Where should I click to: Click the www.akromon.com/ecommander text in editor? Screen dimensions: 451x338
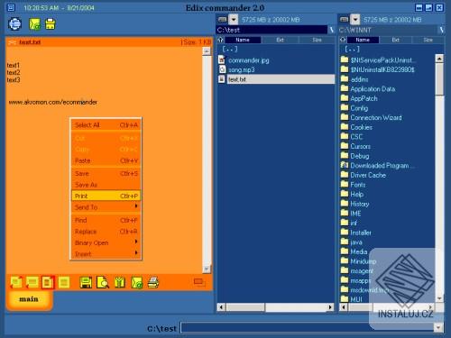coord(53,102)
